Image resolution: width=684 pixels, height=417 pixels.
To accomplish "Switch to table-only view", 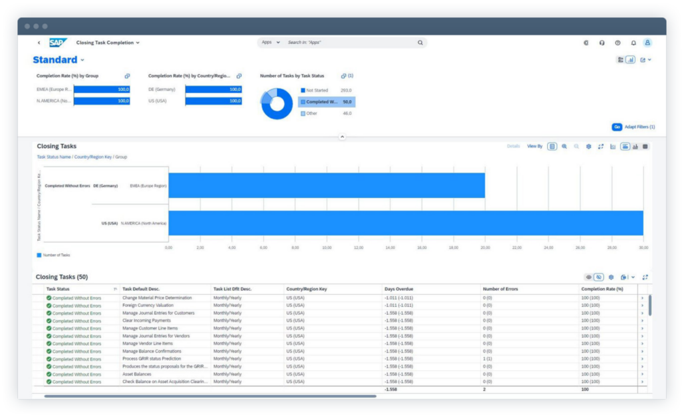I will coord(645,146).
